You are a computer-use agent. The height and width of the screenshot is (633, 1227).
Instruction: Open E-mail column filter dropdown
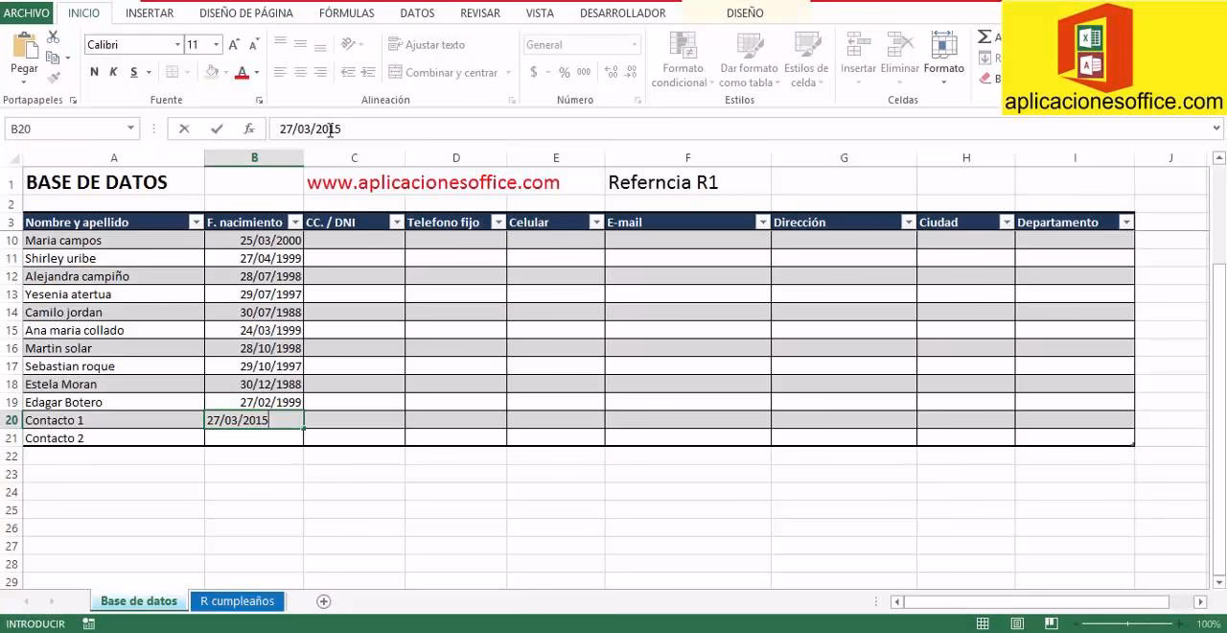[x=763, y=222]
